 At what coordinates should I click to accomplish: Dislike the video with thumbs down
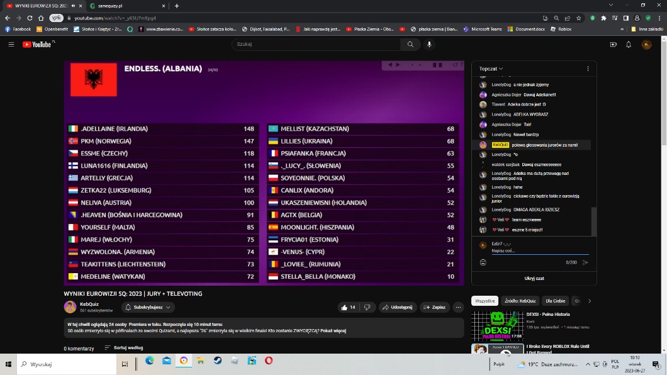coord(367,307)
